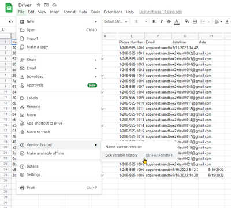Viewport: 231px width, 208px height.
Task: Open the Help menu
Action: (x=130, y=12)
